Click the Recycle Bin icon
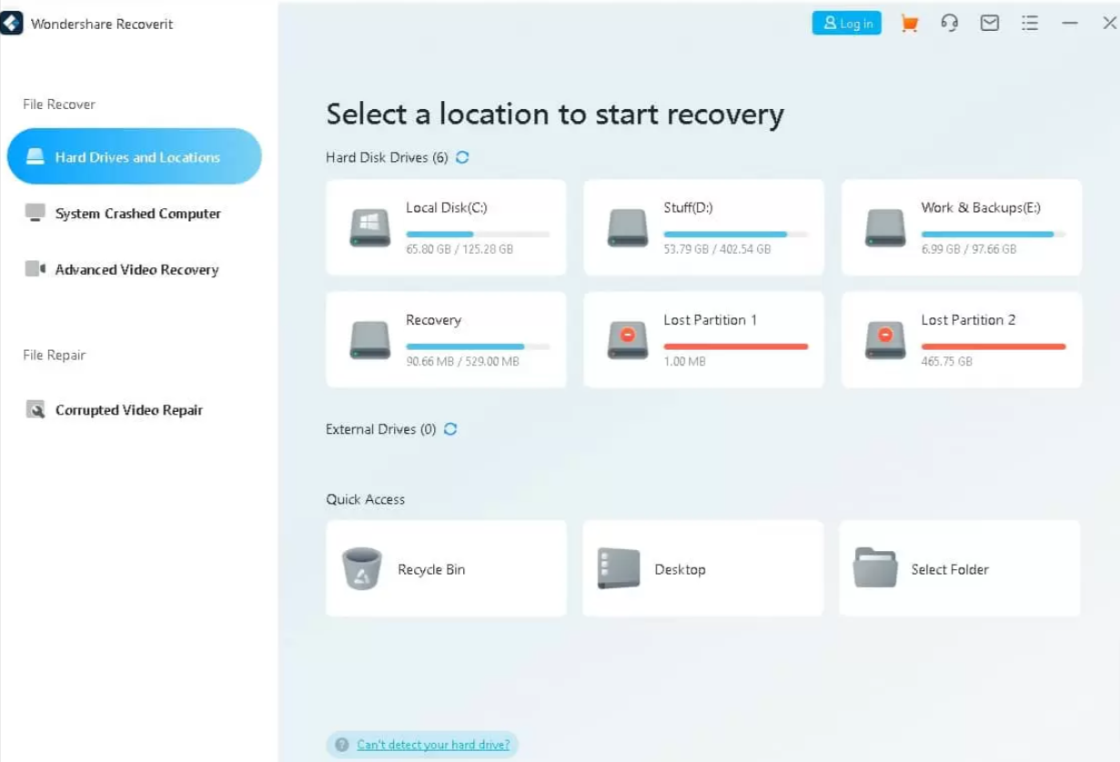1120x762 pixels. [x=361, y=568]
